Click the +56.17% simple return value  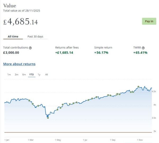(x=101, y=53)
